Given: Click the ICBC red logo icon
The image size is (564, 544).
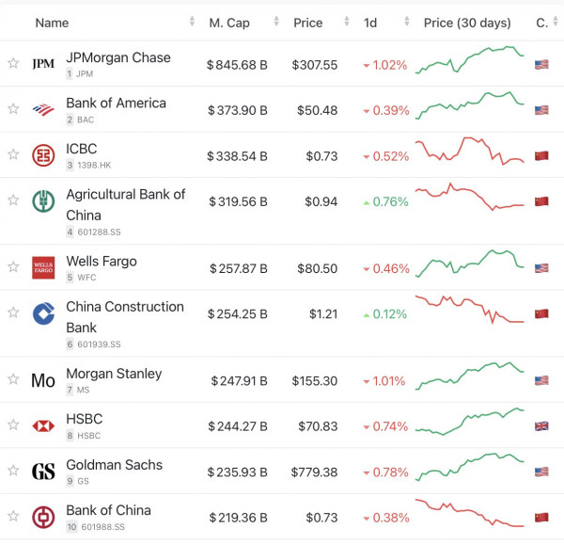Looking at the screenshot, I should click(43, 155).
